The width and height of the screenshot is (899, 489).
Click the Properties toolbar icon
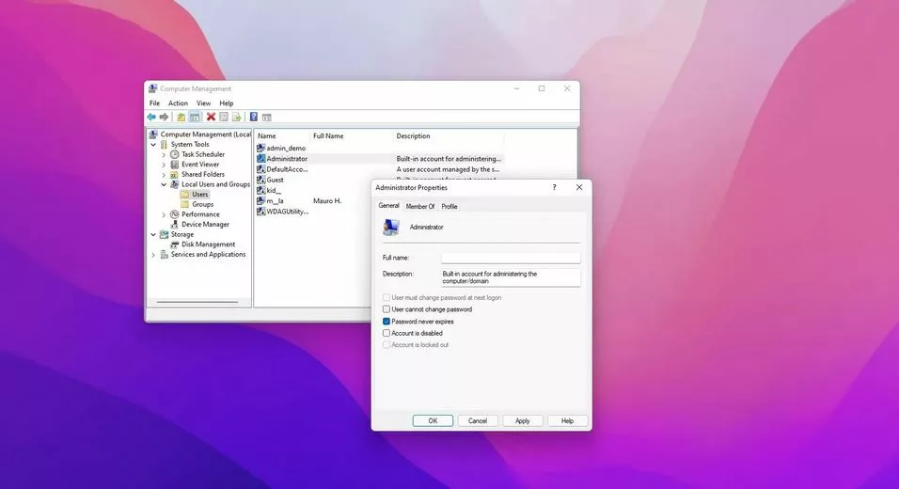coord(224,117)
